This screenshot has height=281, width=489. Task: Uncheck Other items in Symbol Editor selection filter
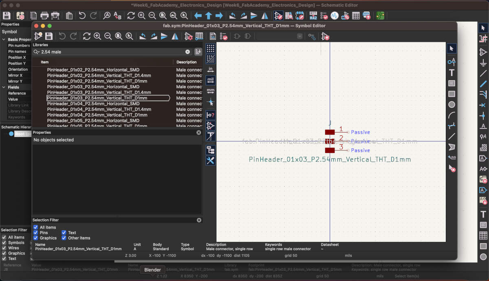(x=64, y=238)
